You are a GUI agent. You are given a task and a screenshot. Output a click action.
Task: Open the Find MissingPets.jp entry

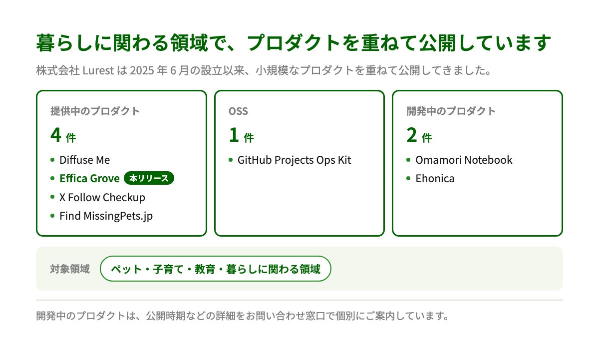[106, 216]
